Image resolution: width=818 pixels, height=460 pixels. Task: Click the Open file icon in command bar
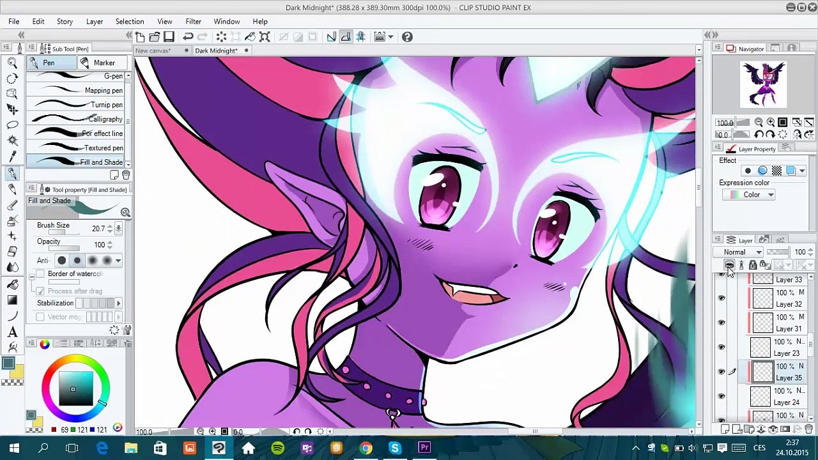[x=154, y=37]
